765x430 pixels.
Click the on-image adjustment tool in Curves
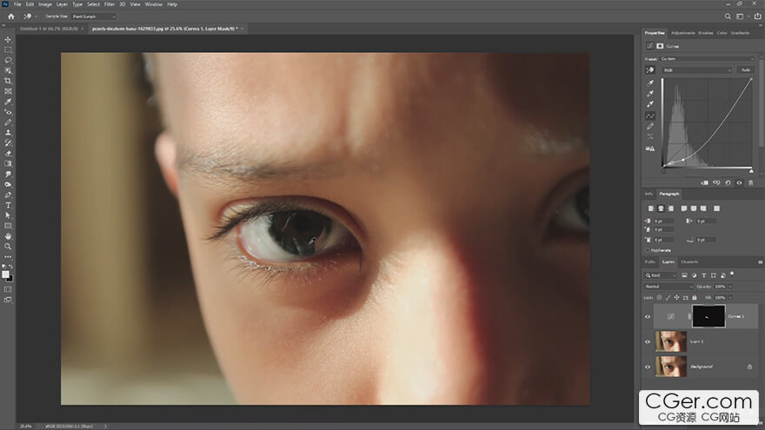coord(650,70)
